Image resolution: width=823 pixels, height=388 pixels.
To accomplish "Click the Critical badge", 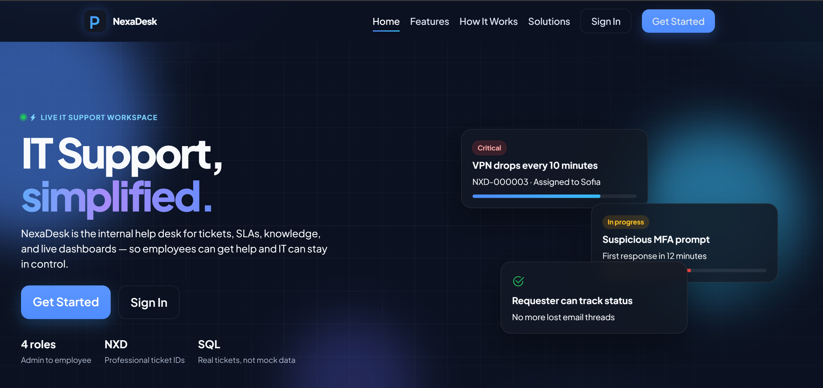I will [x=489, y=148].
